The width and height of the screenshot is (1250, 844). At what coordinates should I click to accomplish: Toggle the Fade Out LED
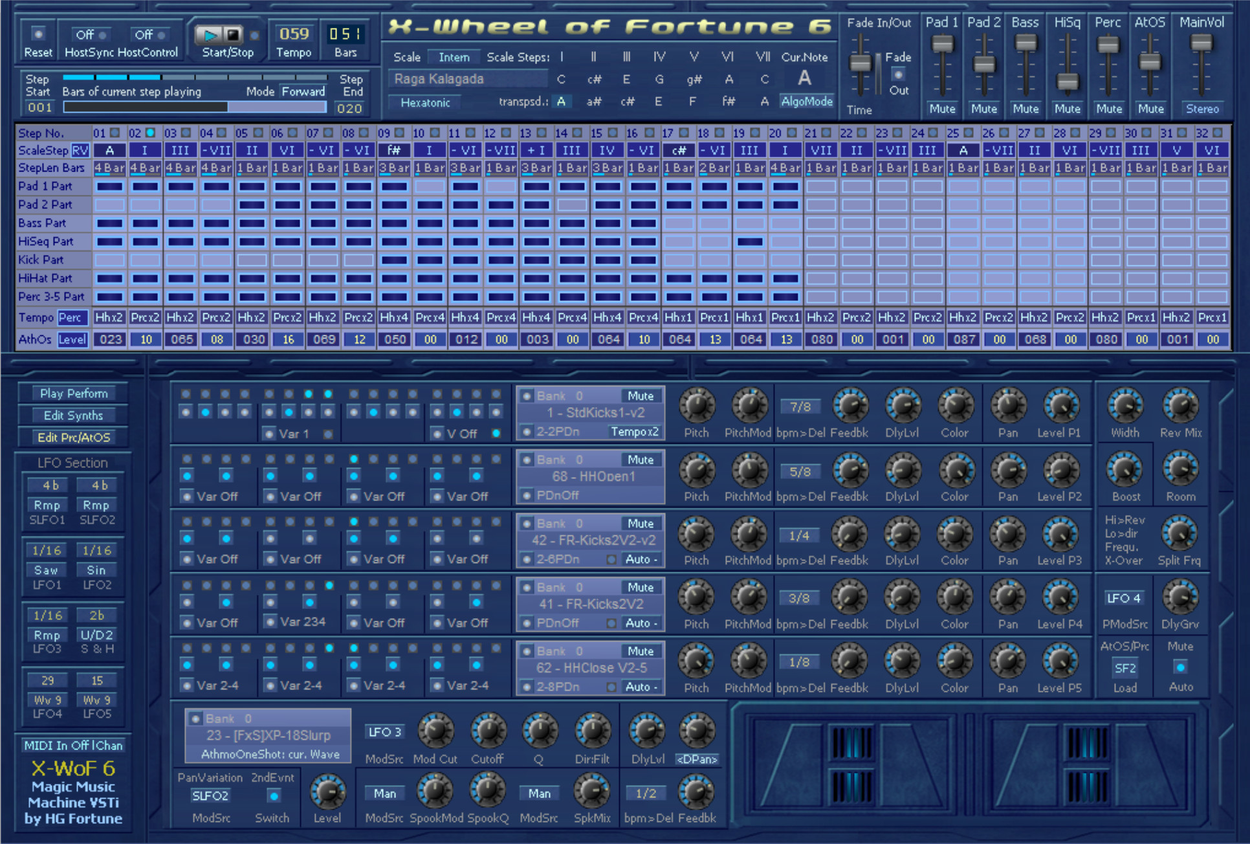tap(898, 74)
